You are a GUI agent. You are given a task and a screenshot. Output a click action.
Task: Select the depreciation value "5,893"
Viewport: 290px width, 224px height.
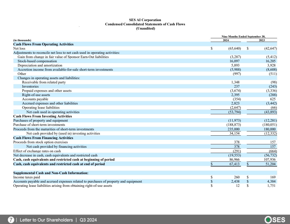coord(235,65)
